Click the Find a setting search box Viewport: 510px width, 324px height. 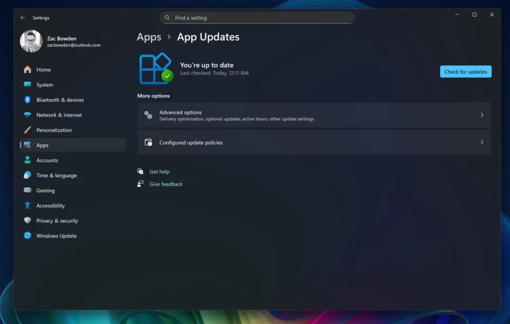[x=257, y=18]
